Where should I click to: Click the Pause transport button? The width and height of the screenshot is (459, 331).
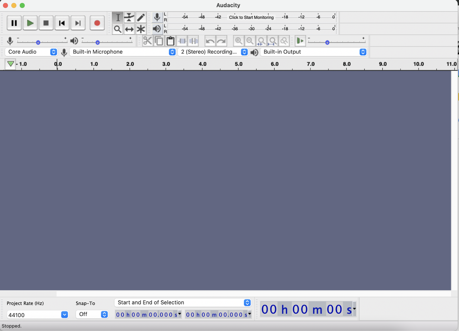click(x=14, y=23)
